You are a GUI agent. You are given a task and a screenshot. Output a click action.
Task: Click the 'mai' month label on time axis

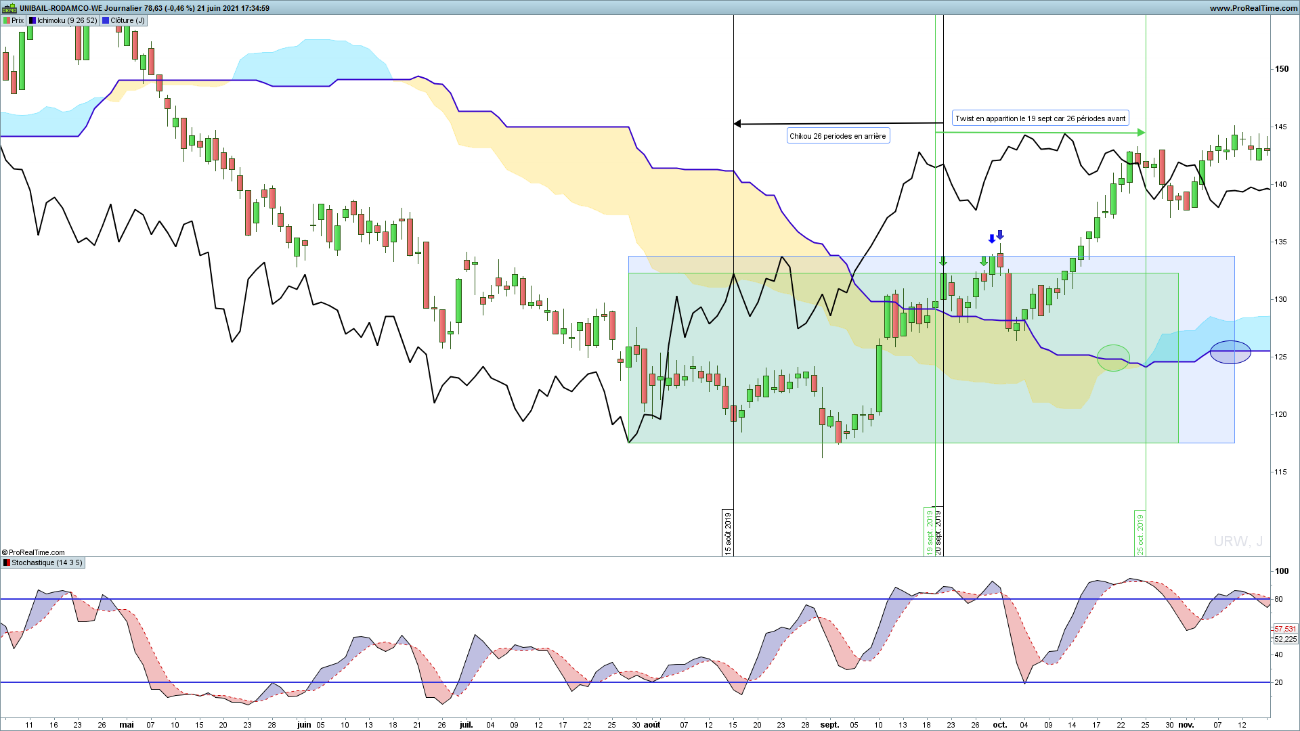click(x=127, y=725)
